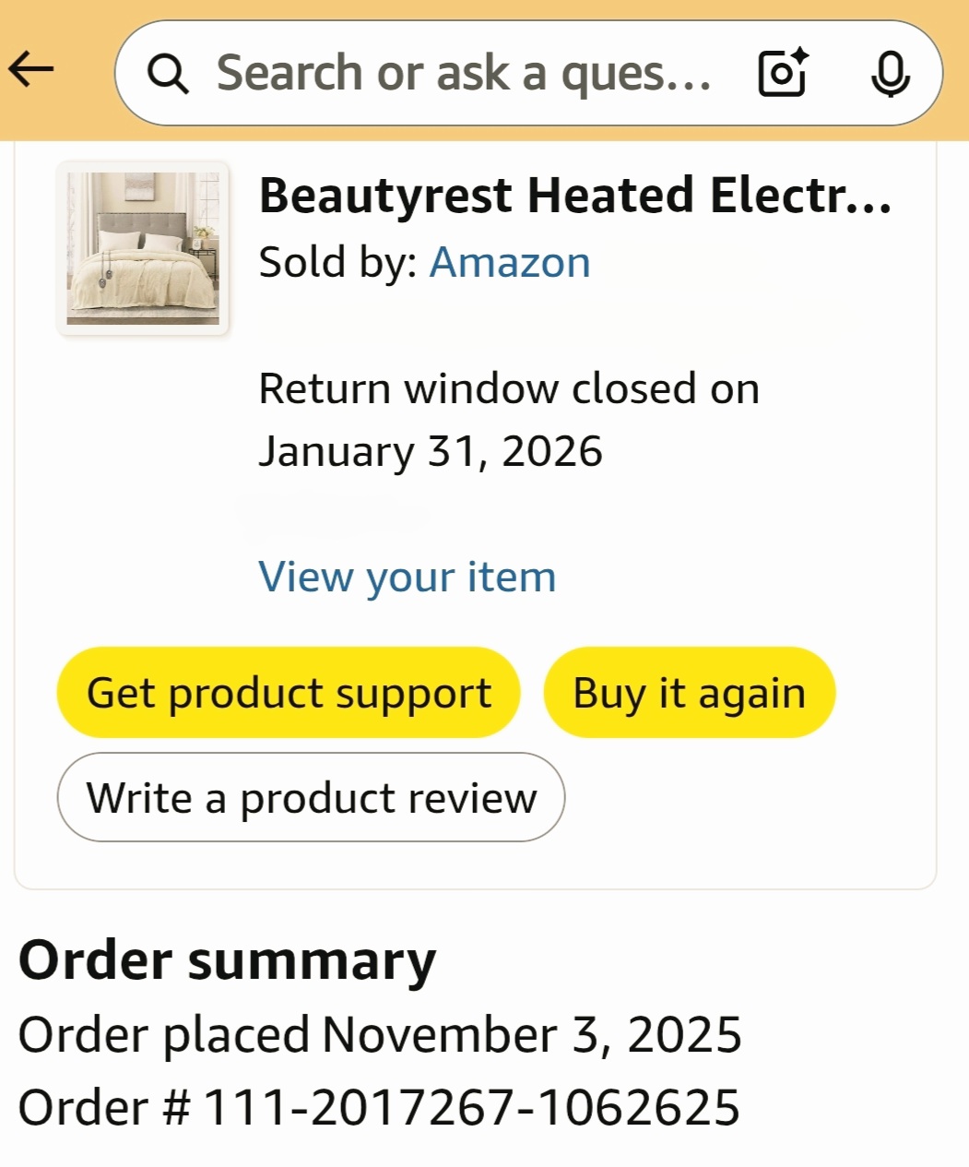
Task: Tap the magnifying glass search icon
Action: pyautogui.click(x=168, y=73)
